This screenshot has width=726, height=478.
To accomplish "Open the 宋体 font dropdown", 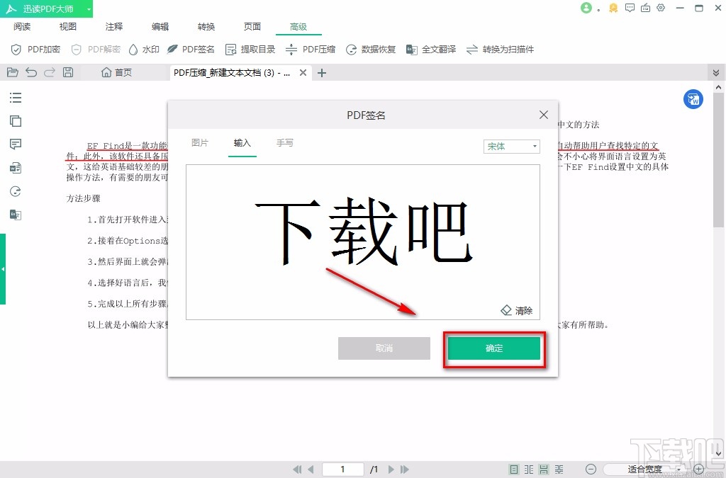I will click(x=511, y=146).
